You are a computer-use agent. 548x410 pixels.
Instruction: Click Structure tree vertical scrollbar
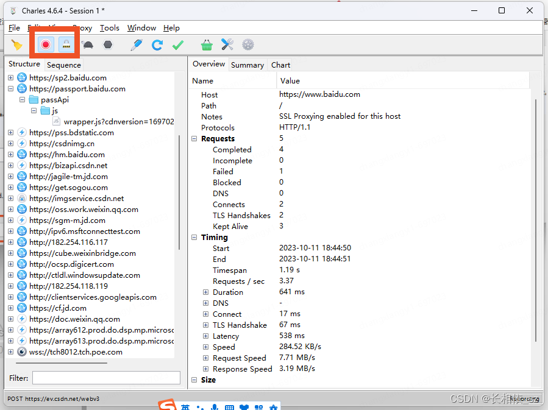coord(179,192)
